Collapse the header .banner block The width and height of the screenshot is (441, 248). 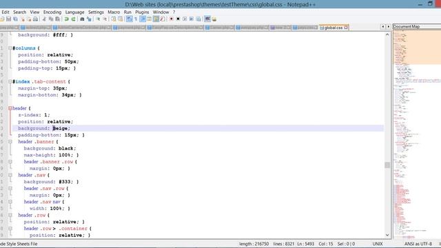click(x=10, y=142)
